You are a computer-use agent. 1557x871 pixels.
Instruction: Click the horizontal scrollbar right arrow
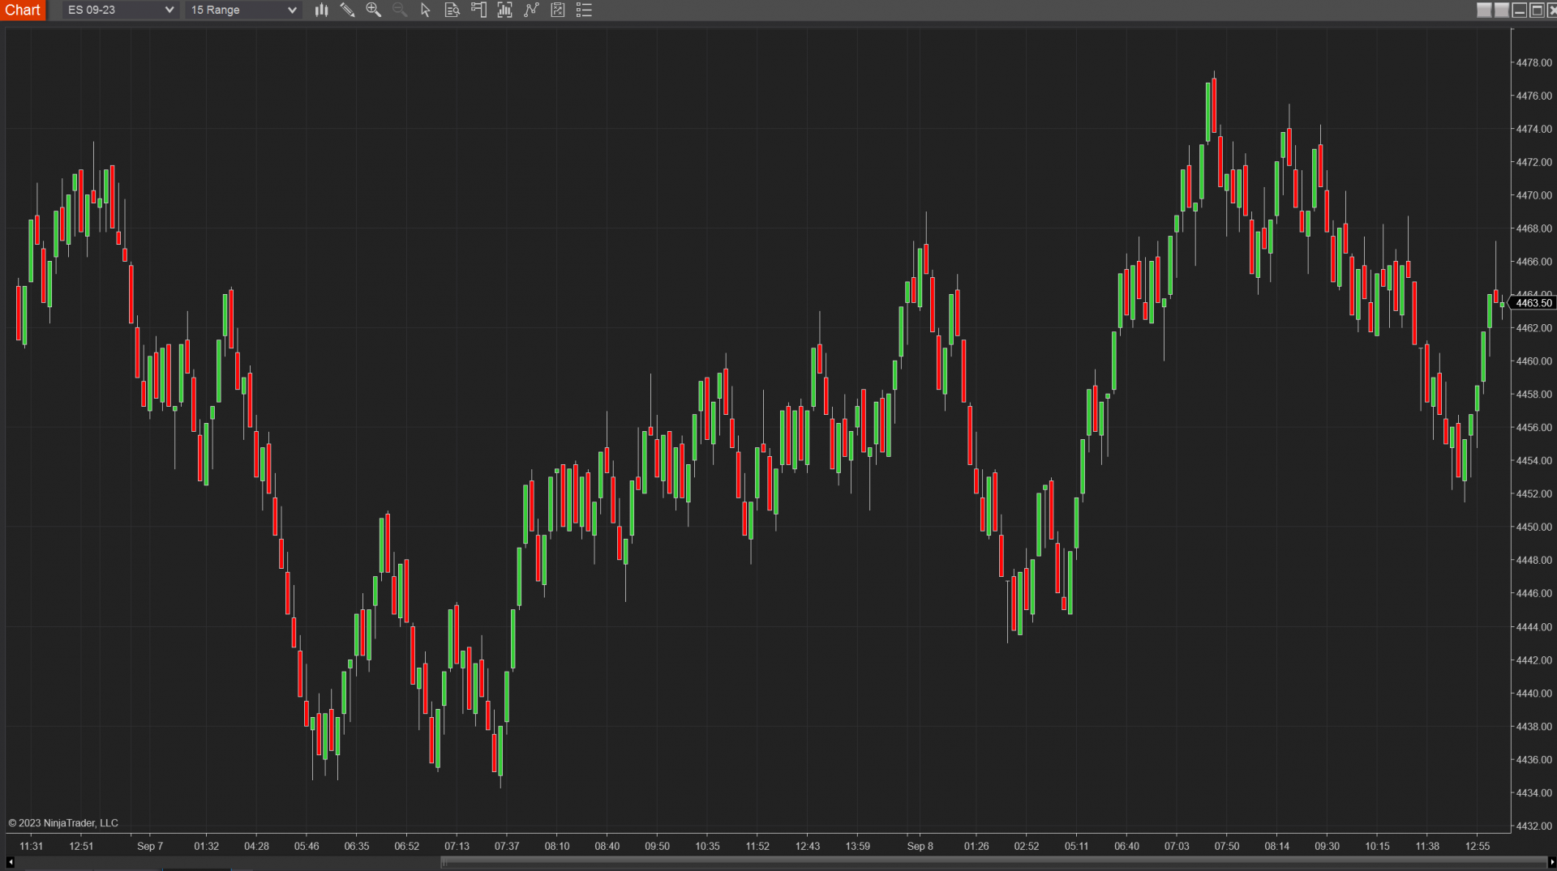click(x=1551, y=862)
